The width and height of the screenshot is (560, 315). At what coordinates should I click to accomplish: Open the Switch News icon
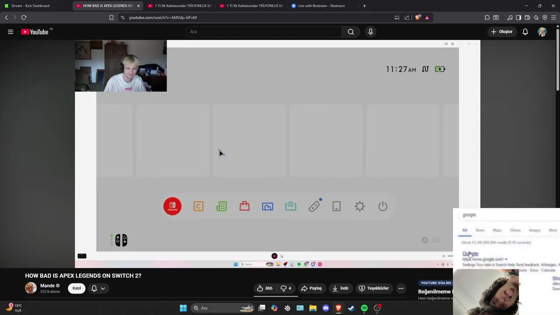pyautogui.click(x=221, y=206)
